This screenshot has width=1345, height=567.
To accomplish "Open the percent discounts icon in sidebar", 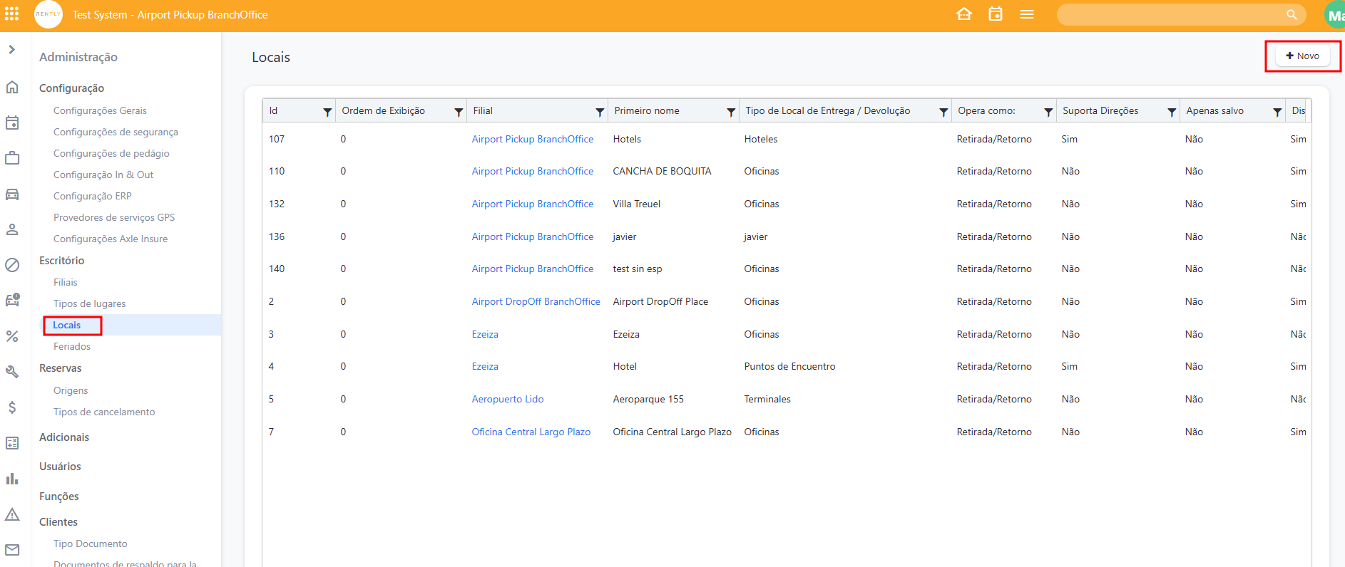I will pos(12,336).
